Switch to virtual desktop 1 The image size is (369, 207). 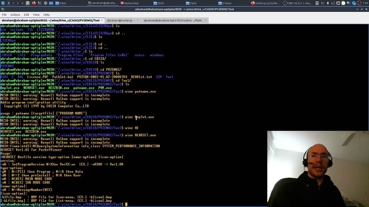(x=9, y=3)
